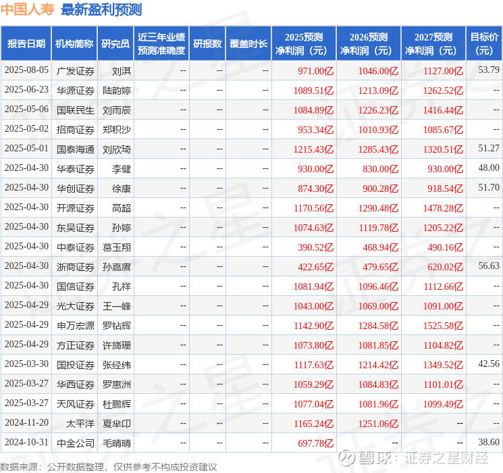Click the 研报数 column header

pyautogui.click(x=207, y=44)
